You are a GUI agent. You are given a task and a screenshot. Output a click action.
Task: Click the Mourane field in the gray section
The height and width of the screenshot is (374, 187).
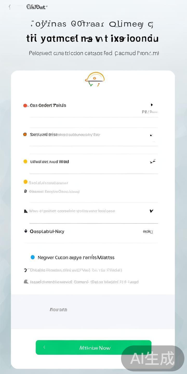pos(58,310)
